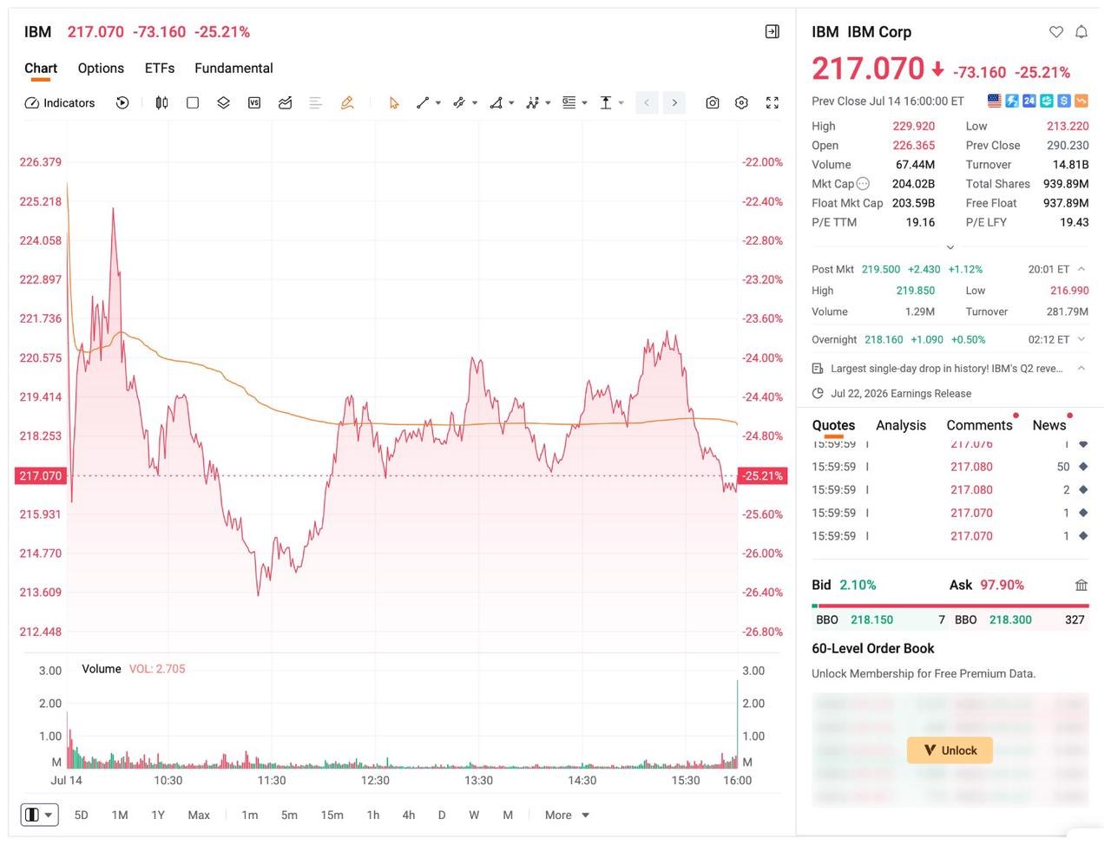Select the candlestick chart type icon
Screen dimensions: 1111x845
[161, 102]
